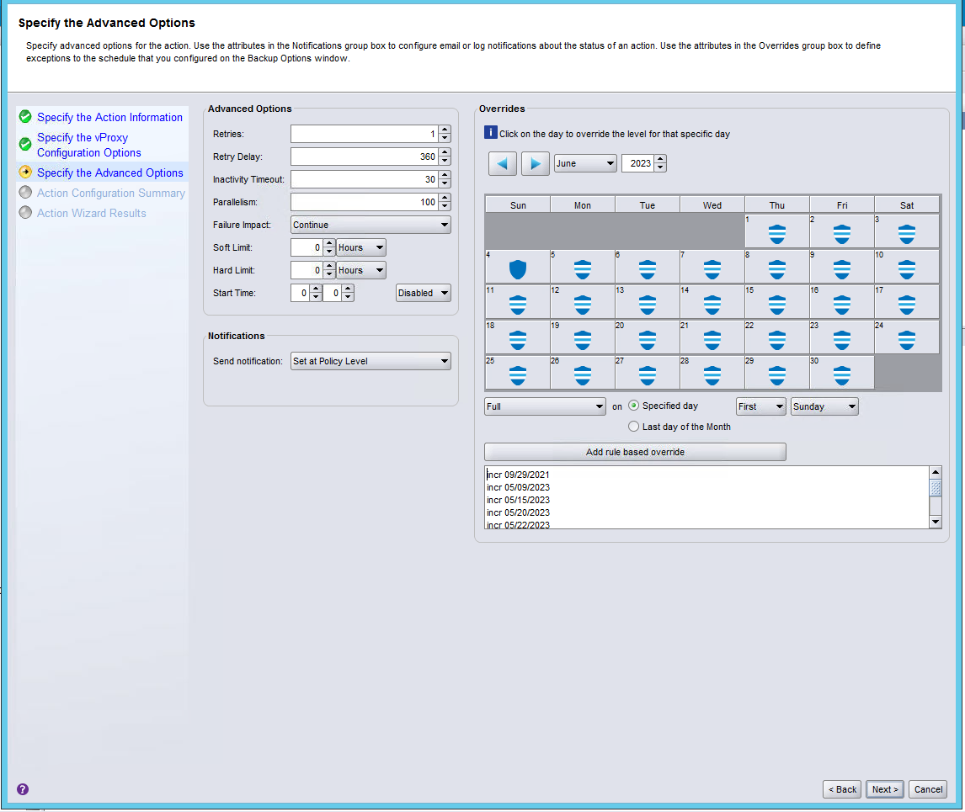
Task: Click the Next button
Action: point(884,789)
